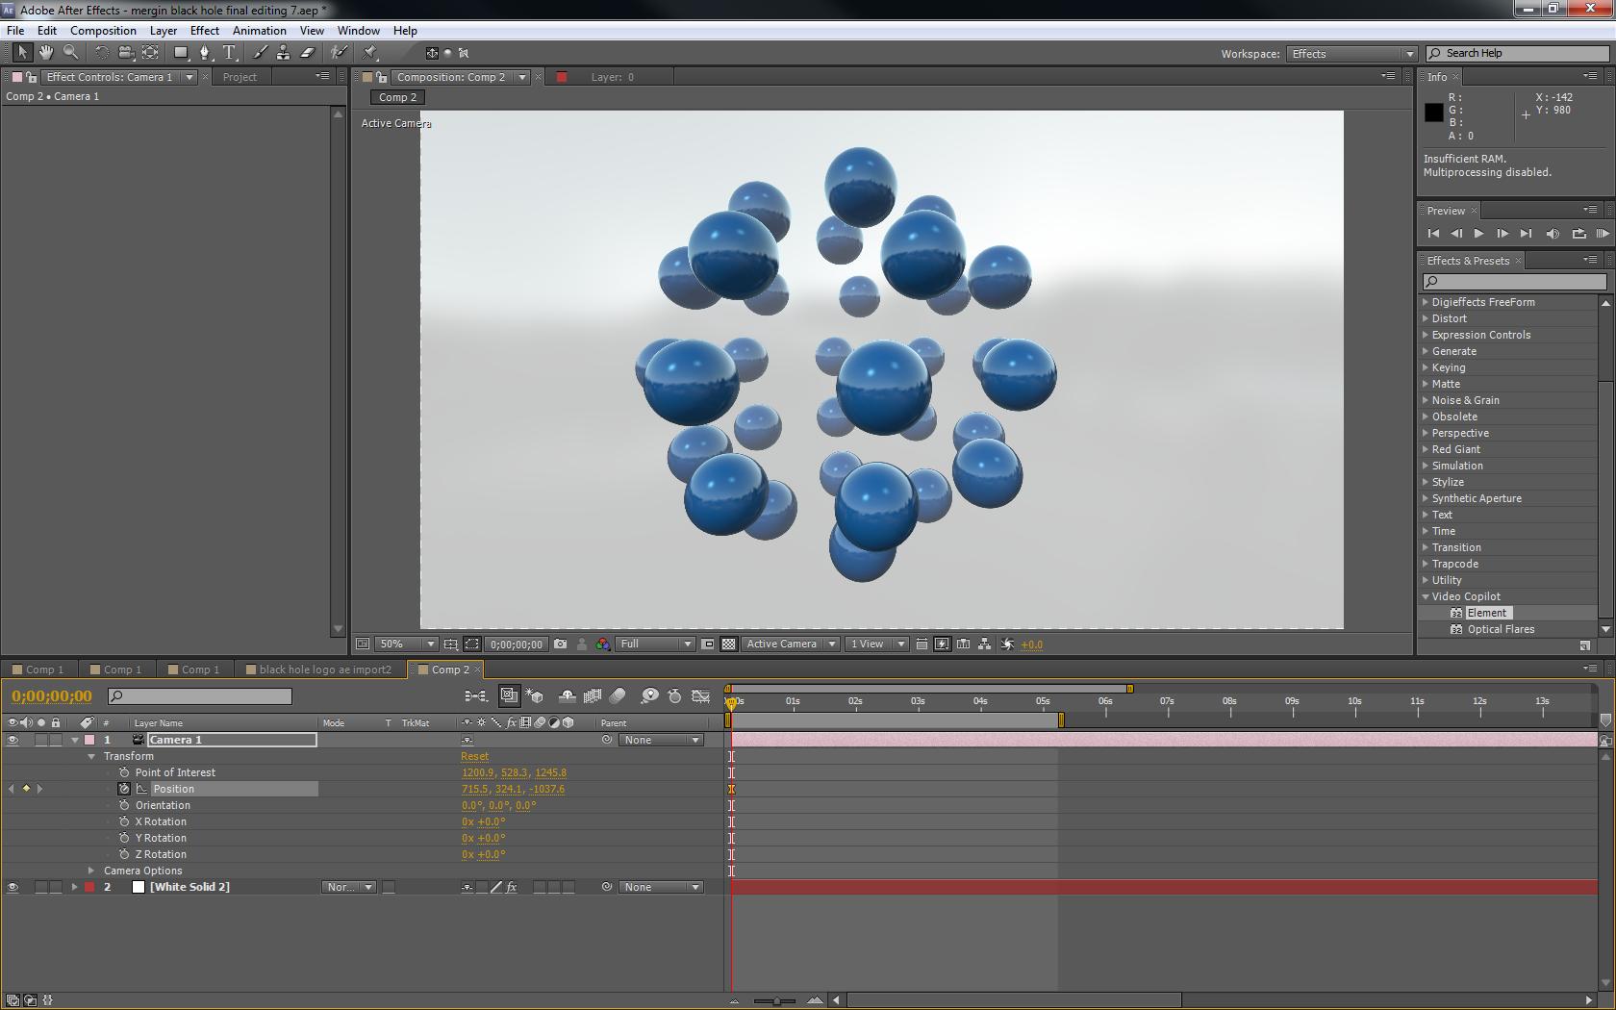Image resolution: width=1616 pixels, height=1010 pixels.
Task: Click the timeline zoom slider
Action: 775,1000
